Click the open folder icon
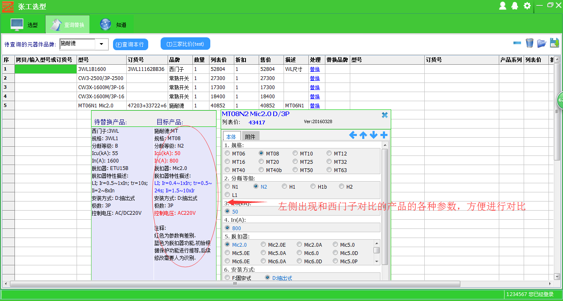563x301 pixels. 542,43
